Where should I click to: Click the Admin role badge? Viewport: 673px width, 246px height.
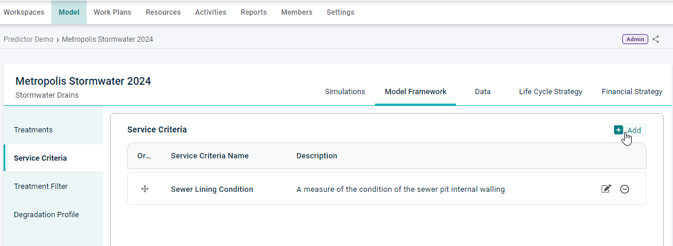[x=635, y=39]
